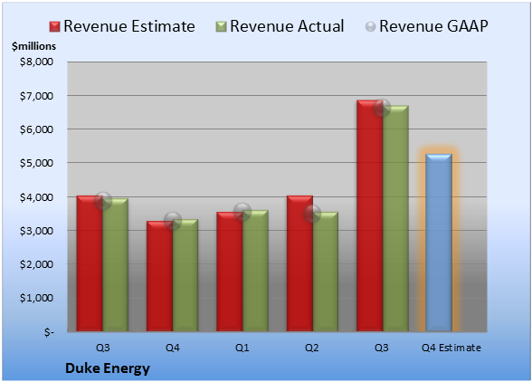Click the gray Revenue GAAP legend marker
This screenshot has width=532, height=382.
click(370, 26)
